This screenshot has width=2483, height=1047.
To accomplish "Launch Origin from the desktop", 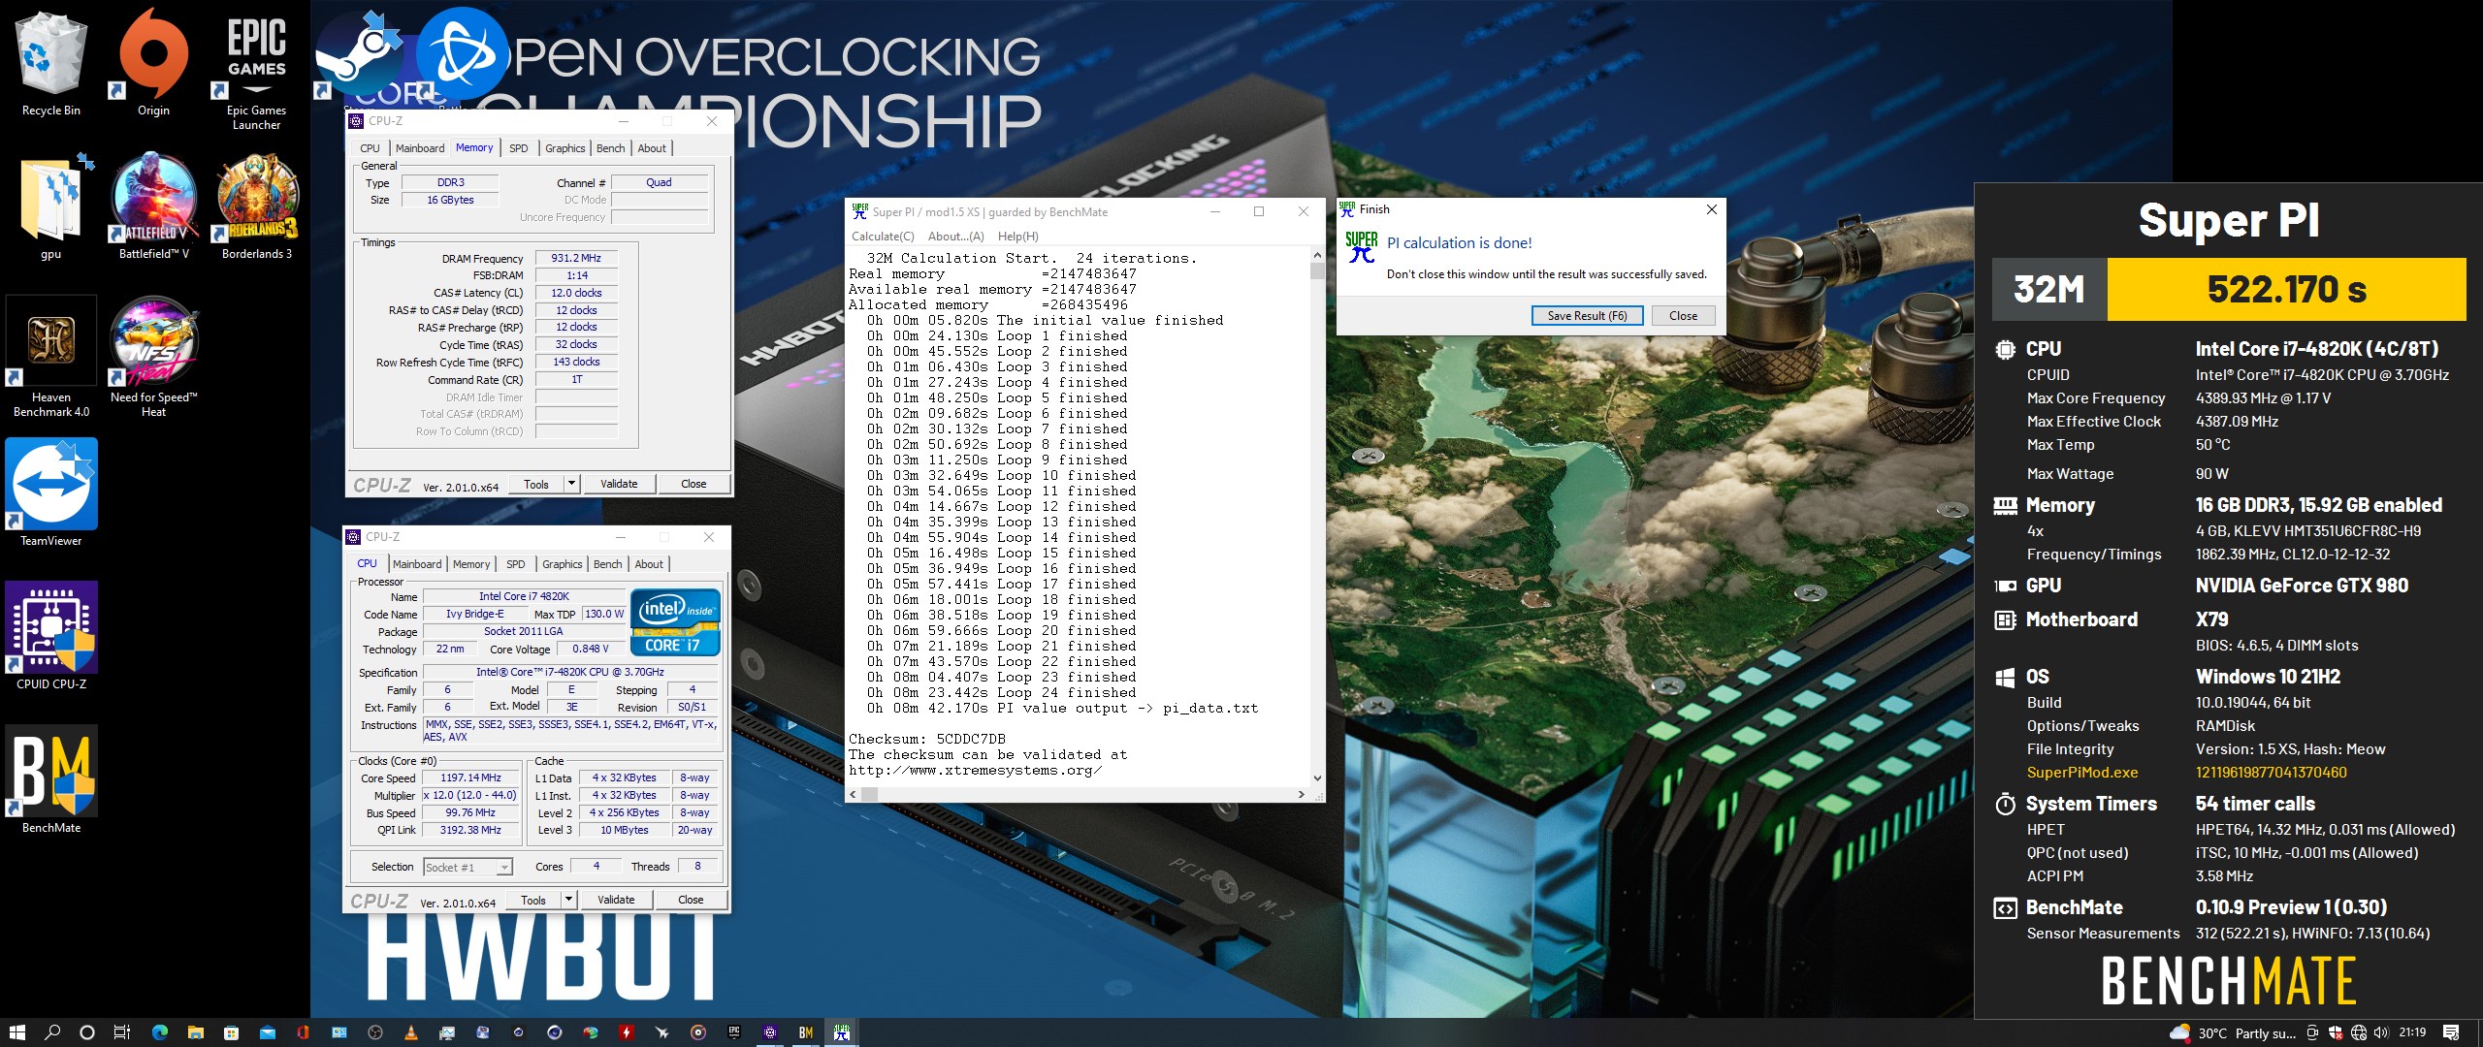I will click(x=153, y=63).
